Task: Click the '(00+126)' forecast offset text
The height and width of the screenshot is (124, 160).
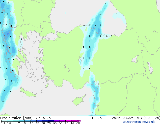Action: [x=152, y=118]
